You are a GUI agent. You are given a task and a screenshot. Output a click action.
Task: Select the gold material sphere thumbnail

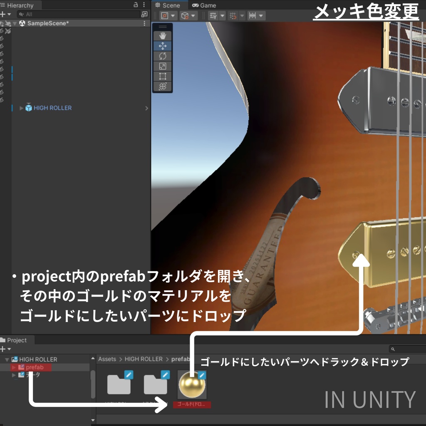pos(192,384)
